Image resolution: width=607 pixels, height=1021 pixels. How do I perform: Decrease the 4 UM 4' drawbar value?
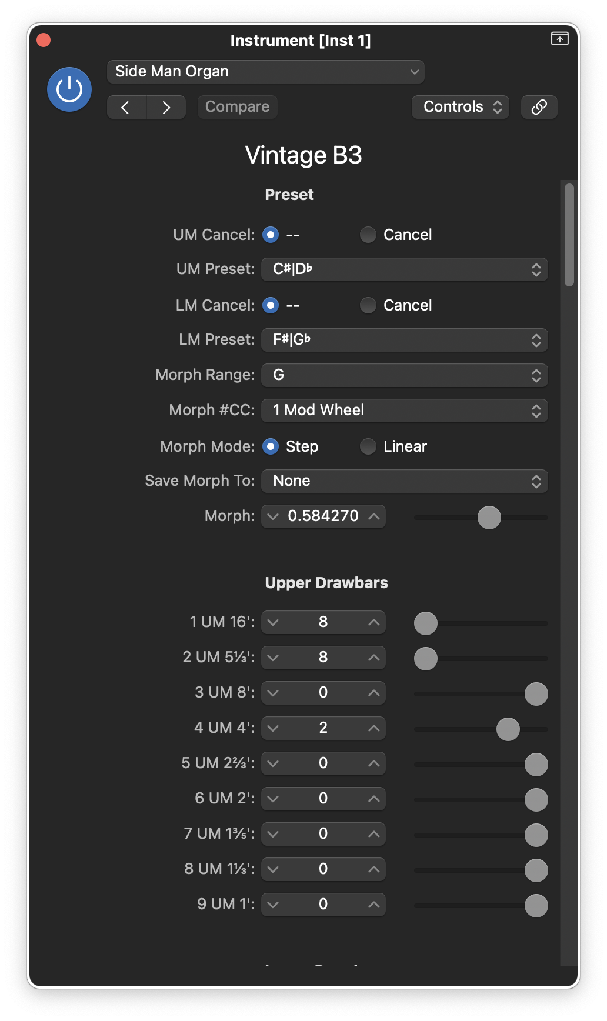coord(273,728)
